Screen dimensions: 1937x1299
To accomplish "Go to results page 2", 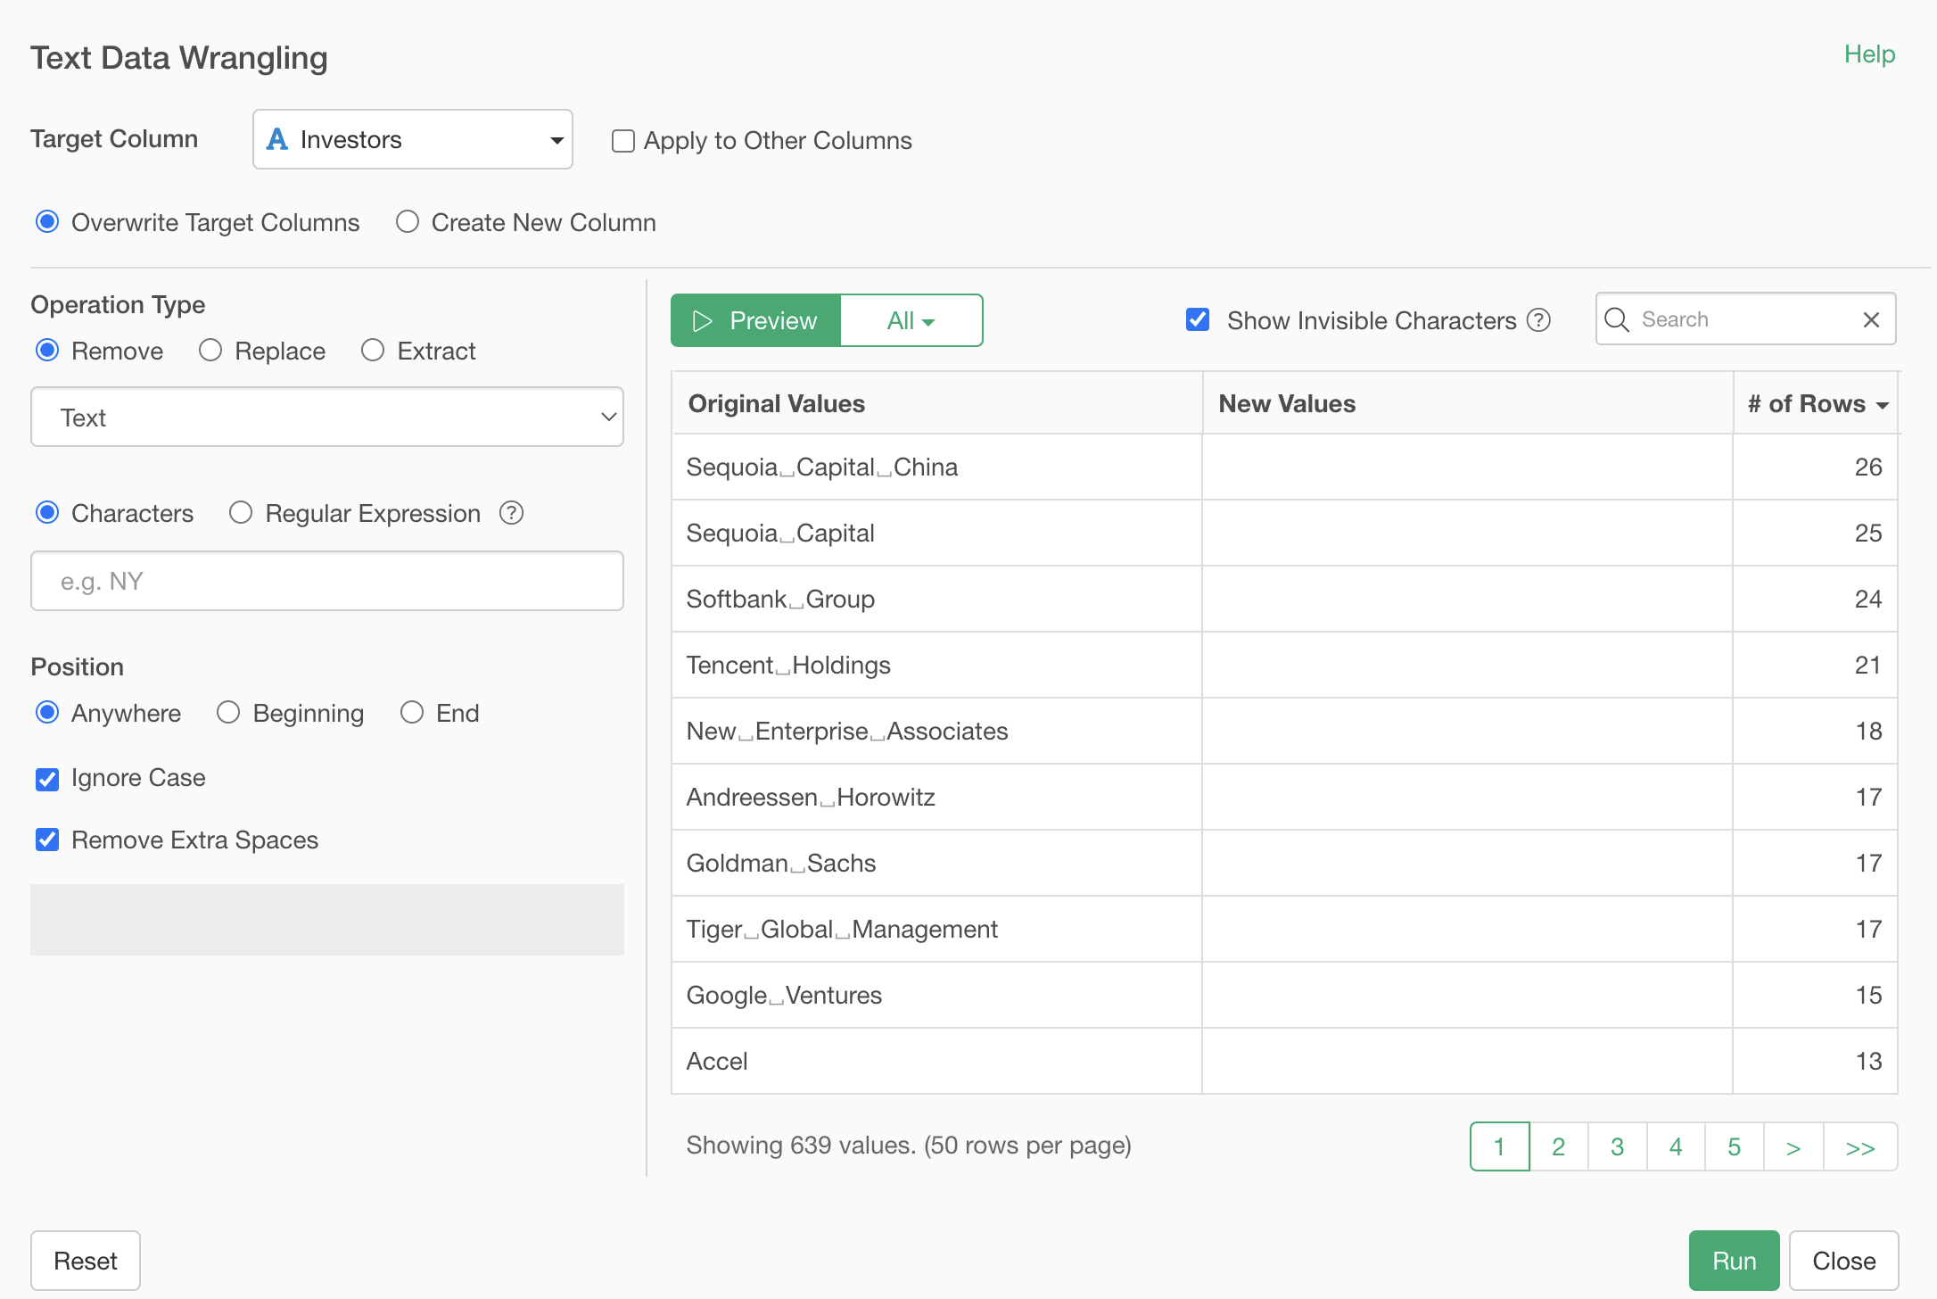I will coord(1559,1146).
